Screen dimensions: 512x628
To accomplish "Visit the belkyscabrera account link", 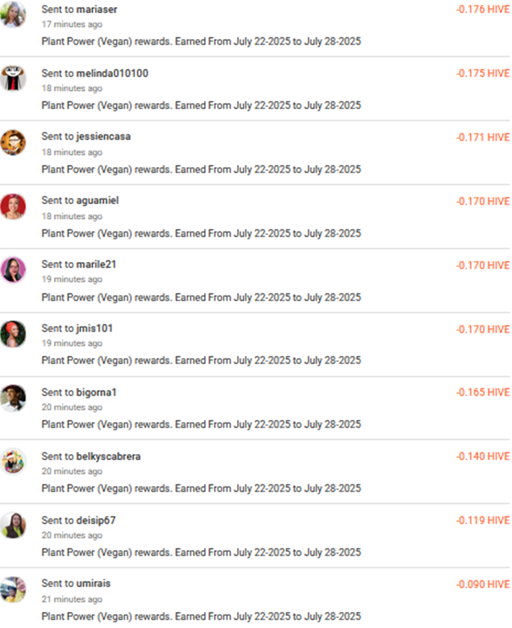I will tap(108, 457).
